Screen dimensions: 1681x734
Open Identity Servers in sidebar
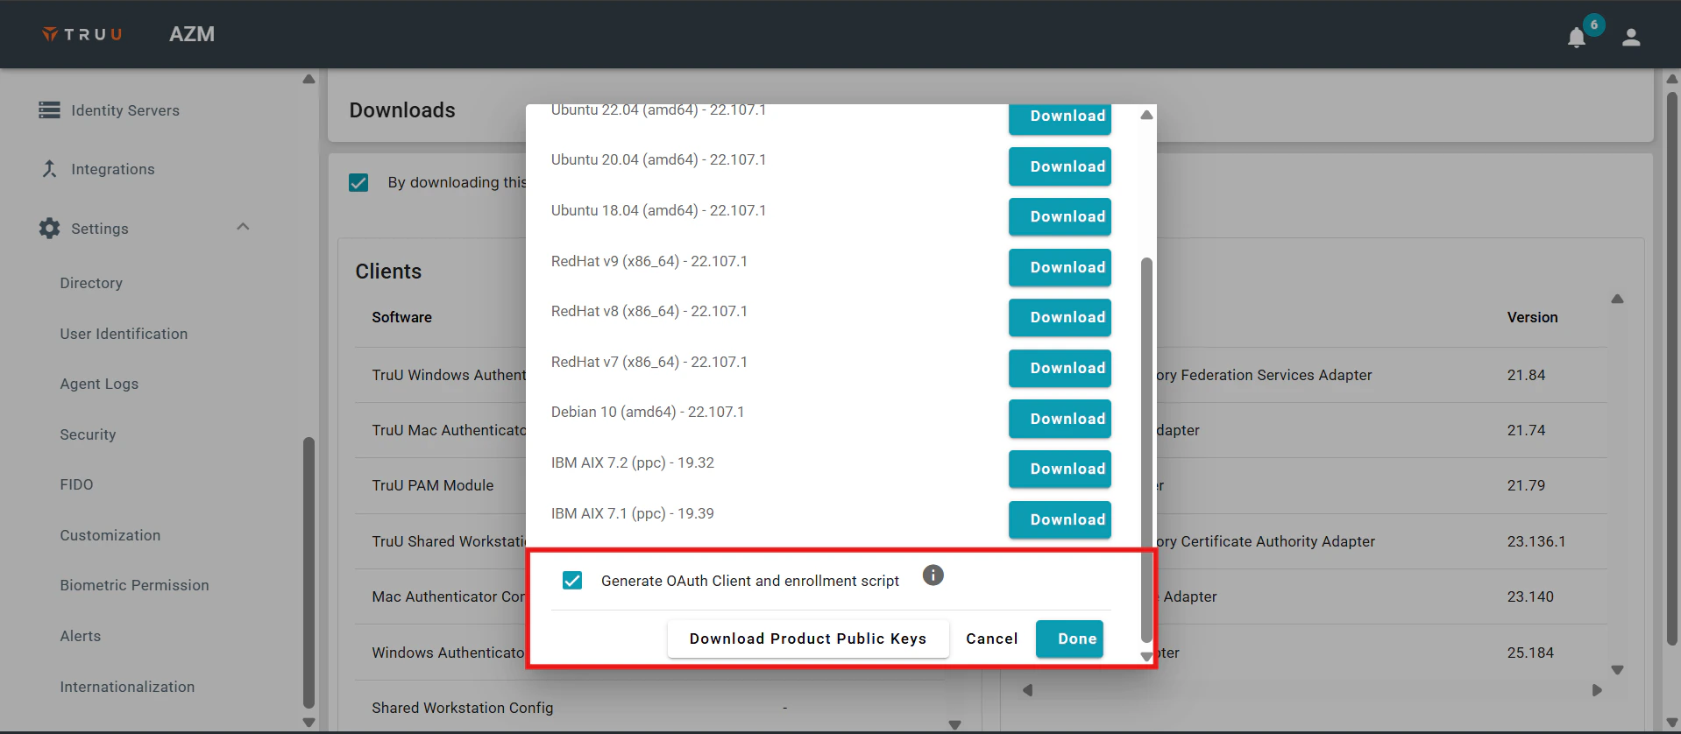pos(124,110)
